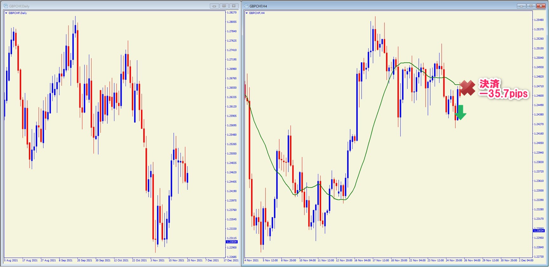Image resolution: width=549 pixels, height=267 pixels.
Task: Click the 2 Dec 04:00 time label
Action: pyautogui.click(x=526, y=261)
